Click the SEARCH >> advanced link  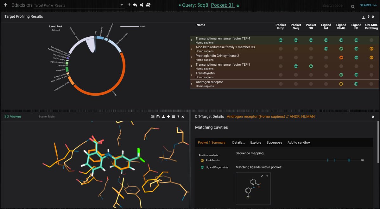click(x=368, y=5)
